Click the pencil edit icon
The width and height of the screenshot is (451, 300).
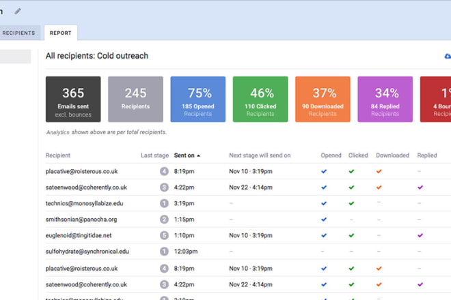(18, 12)
